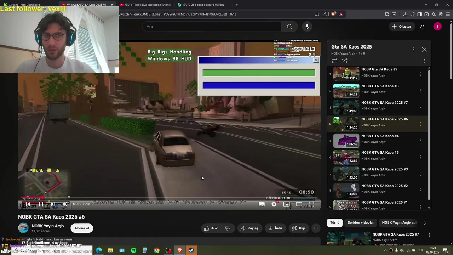Image resolution: width=453 pixels, height=255 pixels.
Task: Open a new browser tab with plus
Action: click(x=237, y=5)
